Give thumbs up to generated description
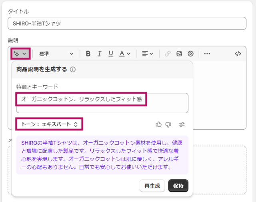 pyautogui.click(x=158, y=124)
